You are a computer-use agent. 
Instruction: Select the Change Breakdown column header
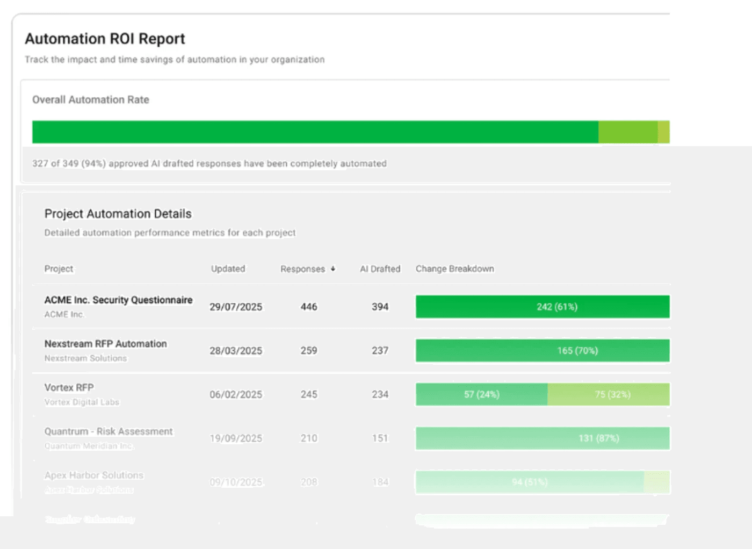pyautogui.click(x=454, y=269)
